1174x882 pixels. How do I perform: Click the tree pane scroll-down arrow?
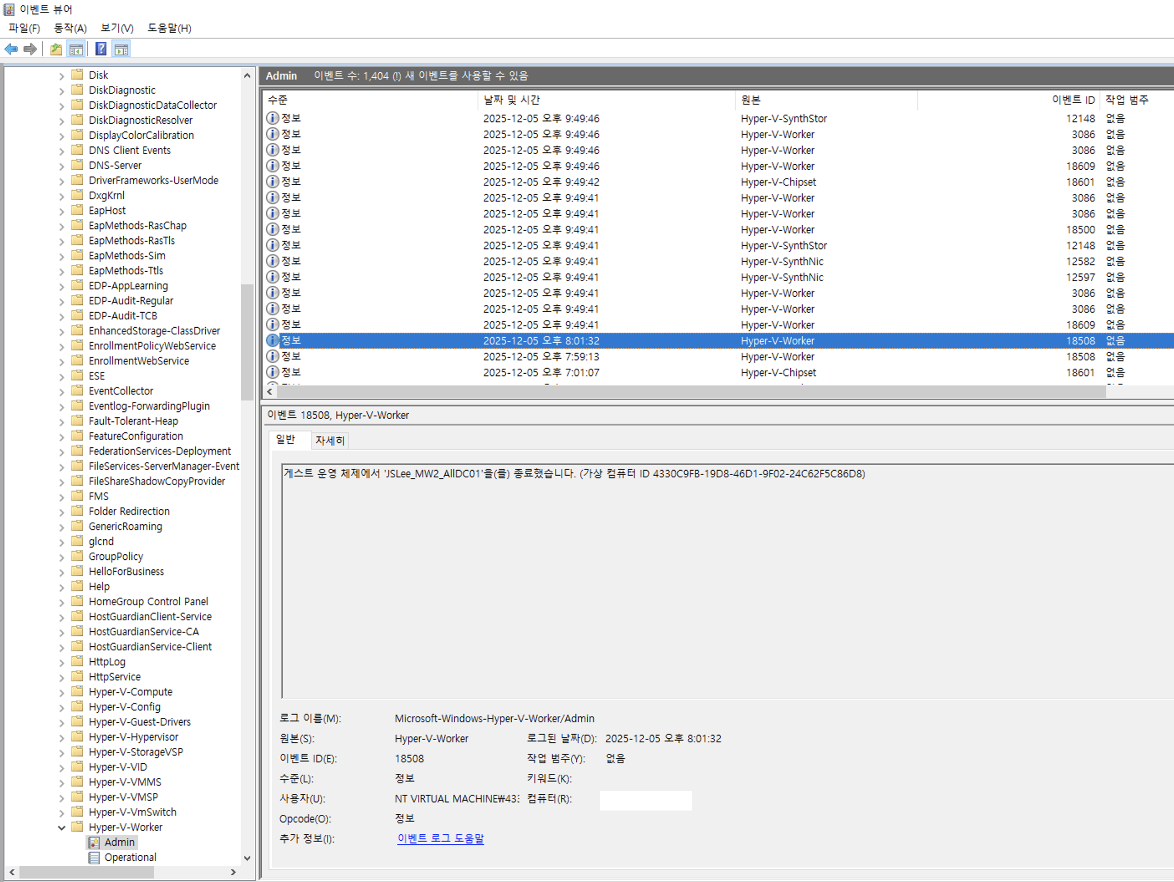point(247,858)
